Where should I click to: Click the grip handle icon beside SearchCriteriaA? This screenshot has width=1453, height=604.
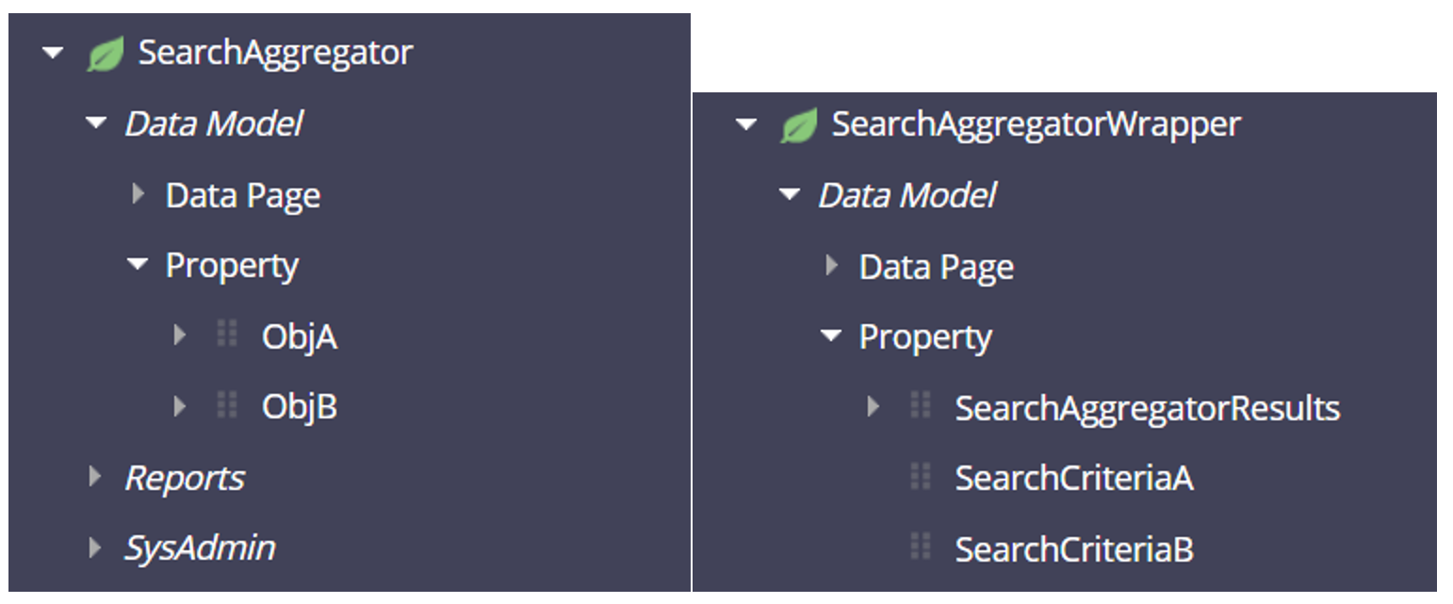point(921,478)
